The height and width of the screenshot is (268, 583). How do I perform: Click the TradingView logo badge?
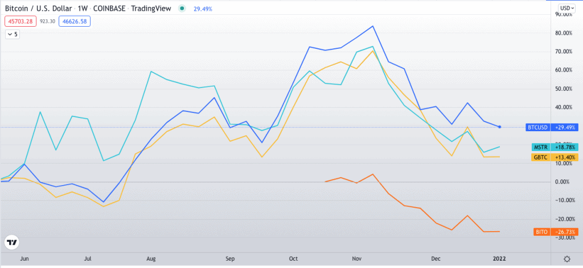coord(13,243)
